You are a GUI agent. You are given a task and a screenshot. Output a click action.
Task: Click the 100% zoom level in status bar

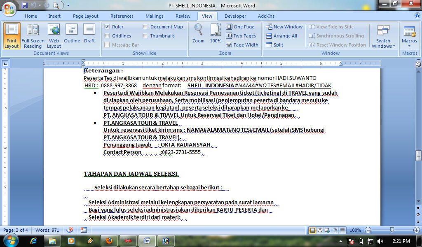(x=355, y=231)
